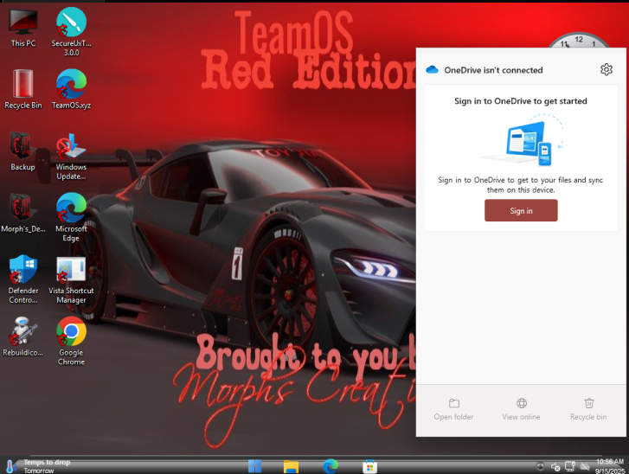Select the Windows Update desktop shortcut
Viewport: 629px width, 474px height.
72,157
